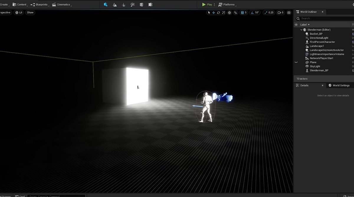This screenshot has height=197, width=354.
Task: Open the Cinematics dropdown
Action: click(62, 4)
